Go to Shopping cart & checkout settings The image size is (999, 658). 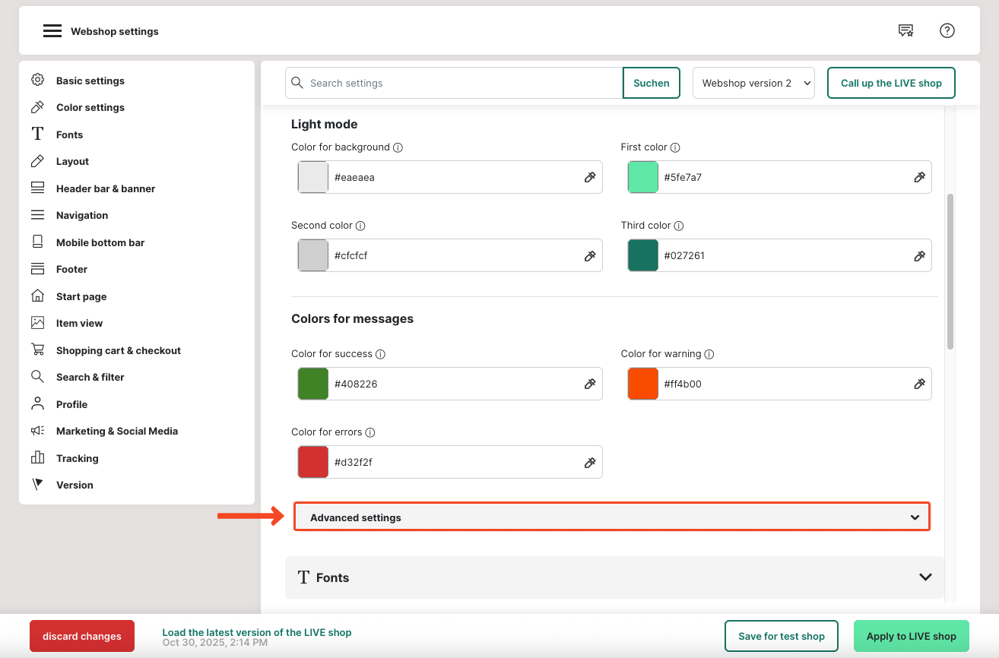pyautogui.click(x=118, y=350)
